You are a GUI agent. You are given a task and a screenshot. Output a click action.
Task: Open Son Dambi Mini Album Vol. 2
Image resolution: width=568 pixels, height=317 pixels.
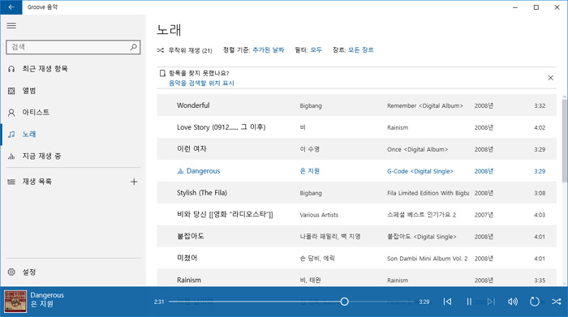[428, 259]
